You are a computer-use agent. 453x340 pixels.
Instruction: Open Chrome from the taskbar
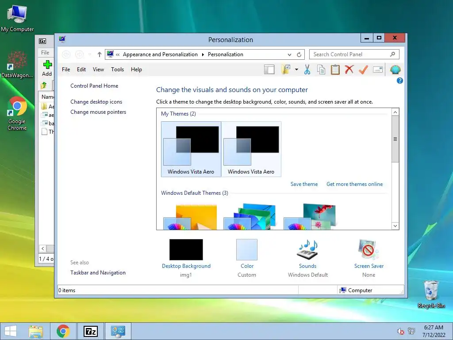(x=63, y=331)
